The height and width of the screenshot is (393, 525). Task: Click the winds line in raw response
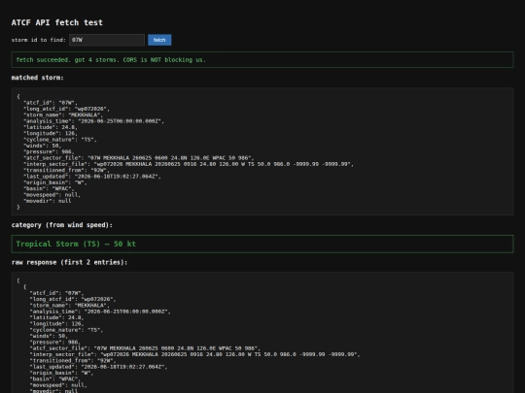tap(49, 336)
